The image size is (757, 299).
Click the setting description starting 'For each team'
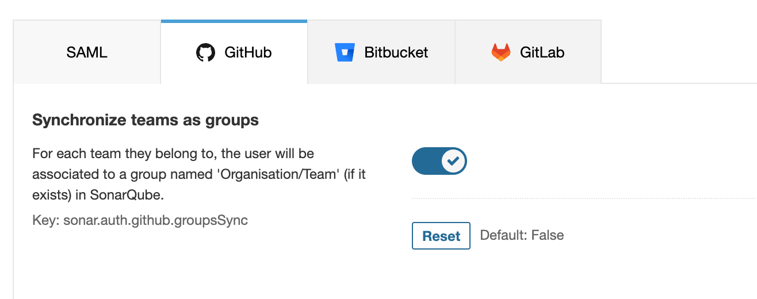click(173, 154)
